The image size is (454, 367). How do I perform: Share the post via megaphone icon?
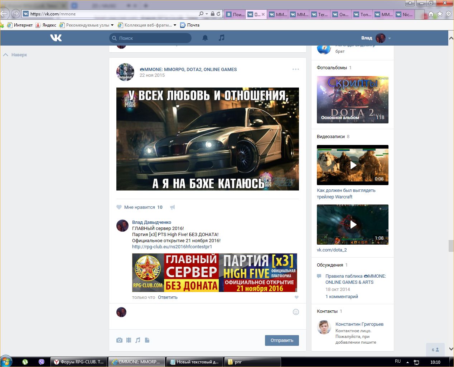[x=173, y=207]
